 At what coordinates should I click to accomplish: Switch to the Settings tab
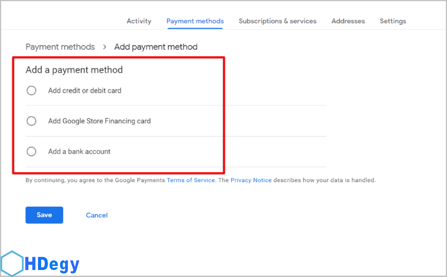393,21
